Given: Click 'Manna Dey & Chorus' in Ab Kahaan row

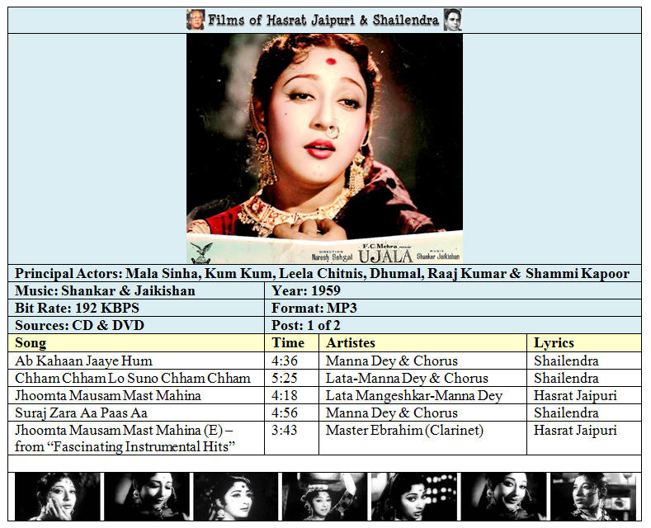Looking at the screenshot, I should click(392, 361).
